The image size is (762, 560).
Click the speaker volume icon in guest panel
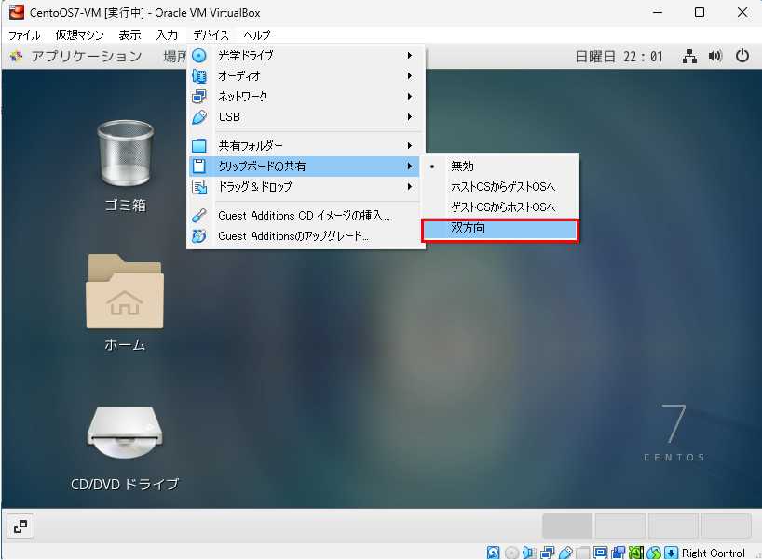[715, 56]
